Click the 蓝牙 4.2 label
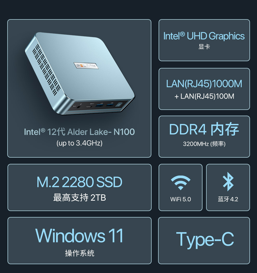Image resolution: width=257 pixels, height=273 pixels. (228, 199)
